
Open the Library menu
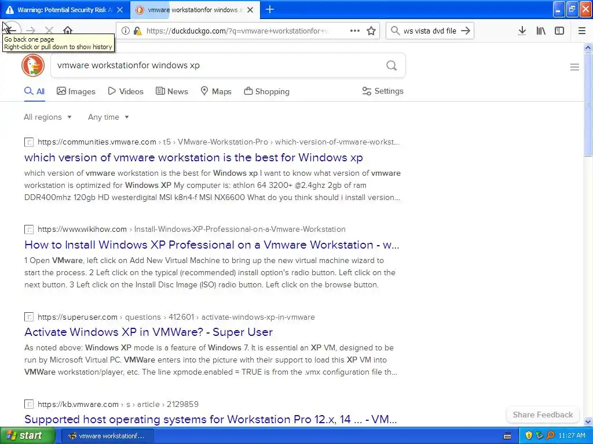[x=541, y=31]
